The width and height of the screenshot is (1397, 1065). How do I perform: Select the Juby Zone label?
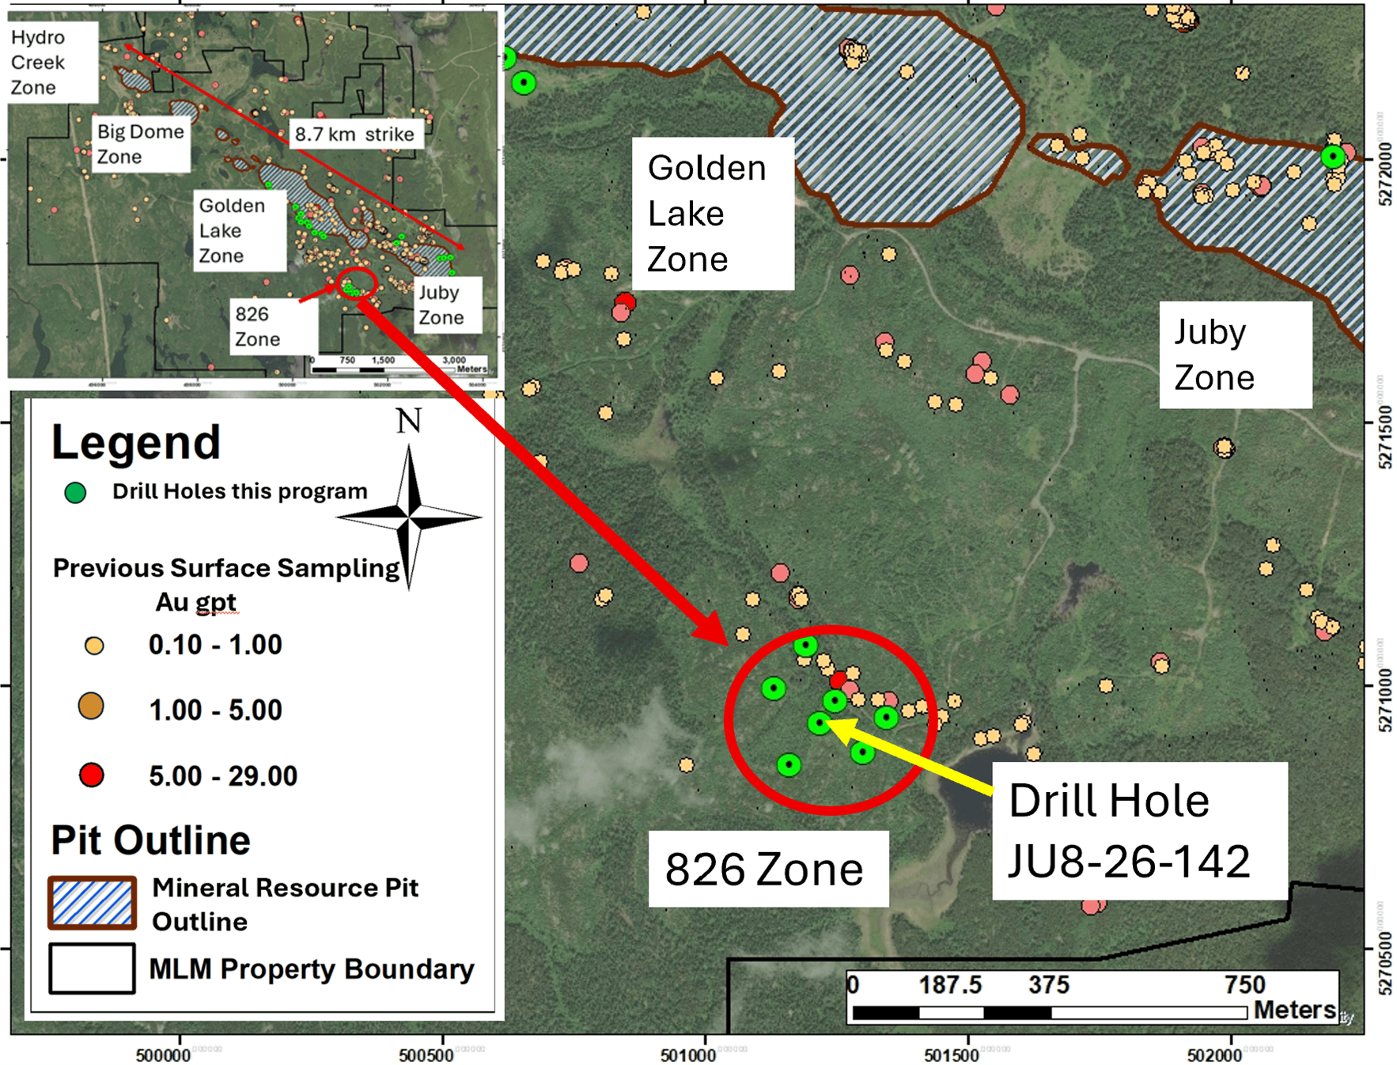(x=1213, y=354)
